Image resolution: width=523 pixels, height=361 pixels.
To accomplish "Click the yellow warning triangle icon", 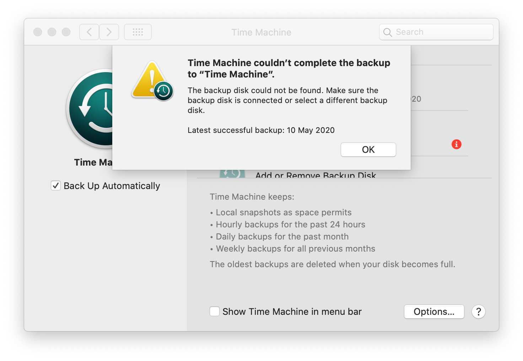I will 151,79.
